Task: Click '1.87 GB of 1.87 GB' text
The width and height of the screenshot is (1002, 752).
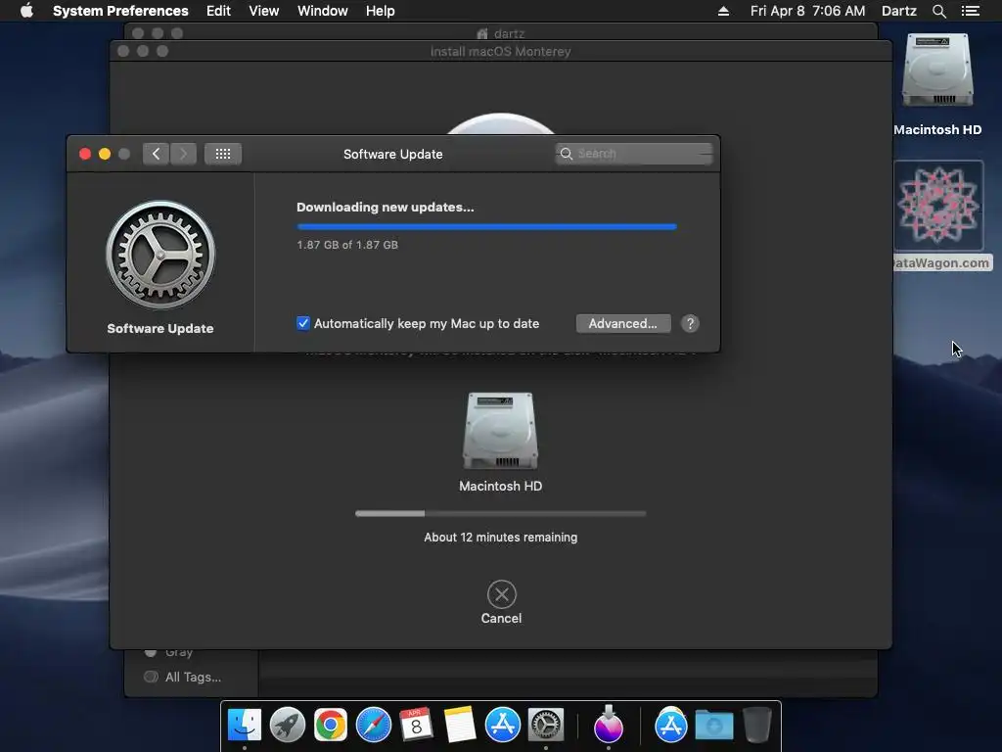Action: click(347, 244)
